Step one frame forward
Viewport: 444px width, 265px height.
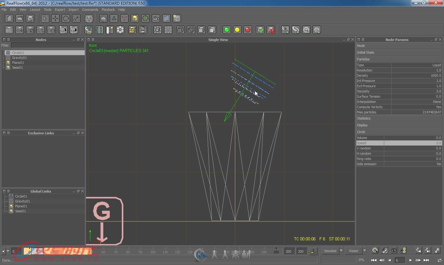[418, 260]
